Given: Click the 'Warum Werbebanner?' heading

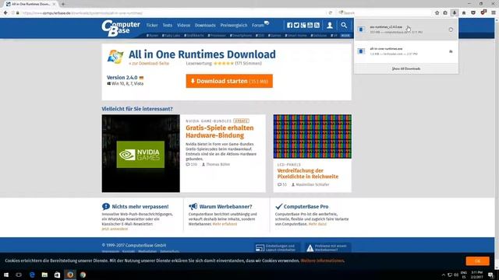Looking at the screenshot, I should click(225, 206).
